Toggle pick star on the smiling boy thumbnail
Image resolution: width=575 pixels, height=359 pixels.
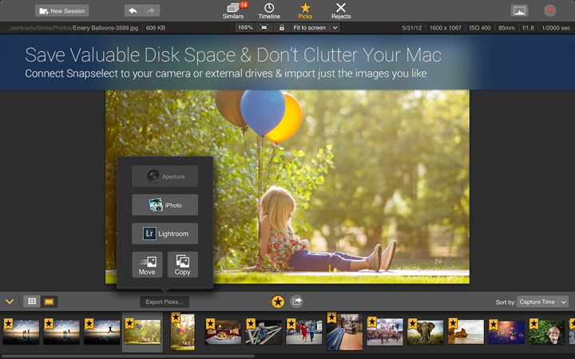[x=533, y=324]
